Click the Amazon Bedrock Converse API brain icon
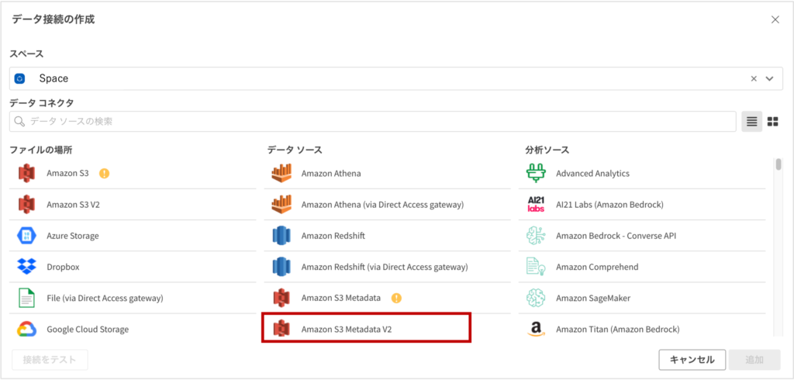Screen dimensions: 794x380 coord(536,236)
